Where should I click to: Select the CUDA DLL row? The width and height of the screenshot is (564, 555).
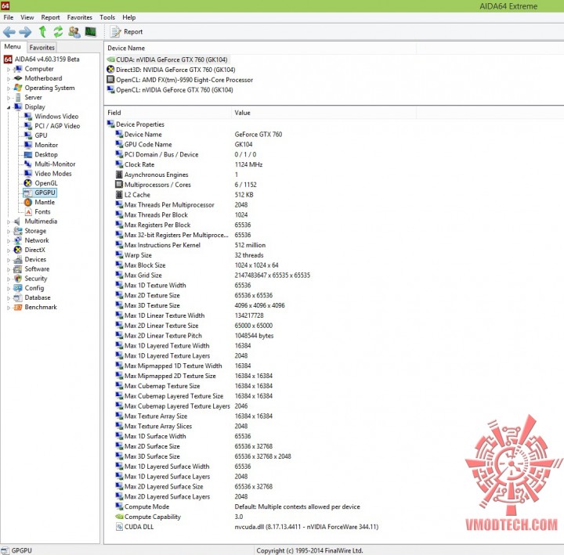click(247, 527)
